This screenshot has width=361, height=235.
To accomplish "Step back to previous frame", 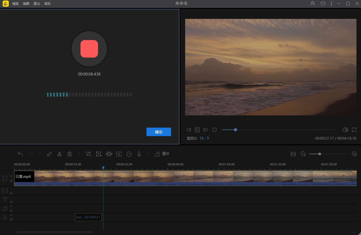I will (189, 130).
